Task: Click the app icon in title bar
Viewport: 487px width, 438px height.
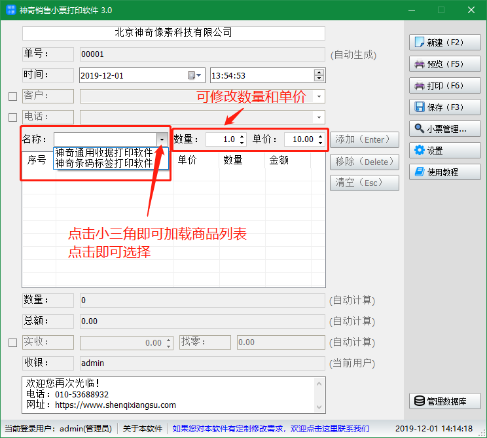Action: pos(11,10)
